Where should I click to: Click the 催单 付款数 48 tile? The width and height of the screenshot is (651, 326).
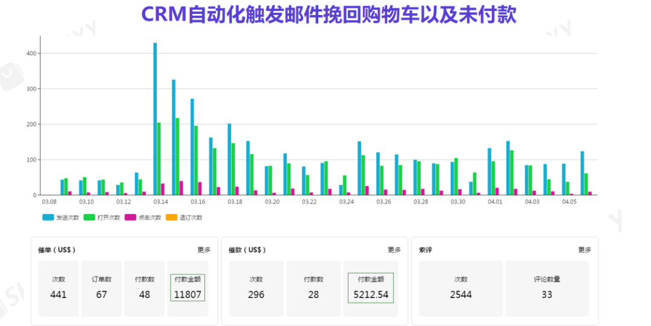click(x=145, y=288)
